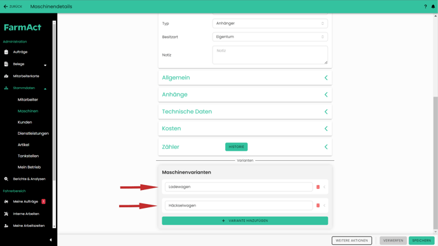438x246 pixels.
Task: Click the Aufträge clipboard icon
Action: pyautogui.click(x=6, y=52)
